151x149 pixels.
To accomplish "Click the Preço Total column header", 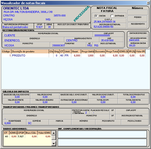I will [112, 51].
